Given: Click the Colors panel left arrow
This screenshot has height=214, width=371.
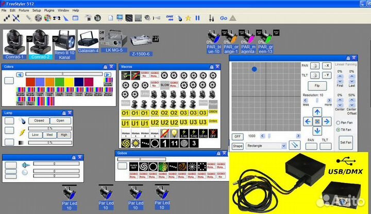Looking at the screenshot, I should (x=20, y=75).
